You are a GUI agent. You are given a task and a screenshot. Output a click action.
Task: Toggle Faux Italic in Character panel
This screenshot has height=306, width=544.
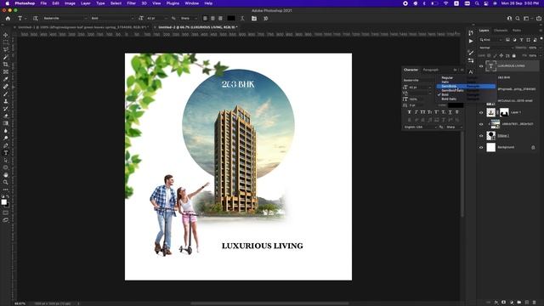pyautogui.click(x=416, y=112)
